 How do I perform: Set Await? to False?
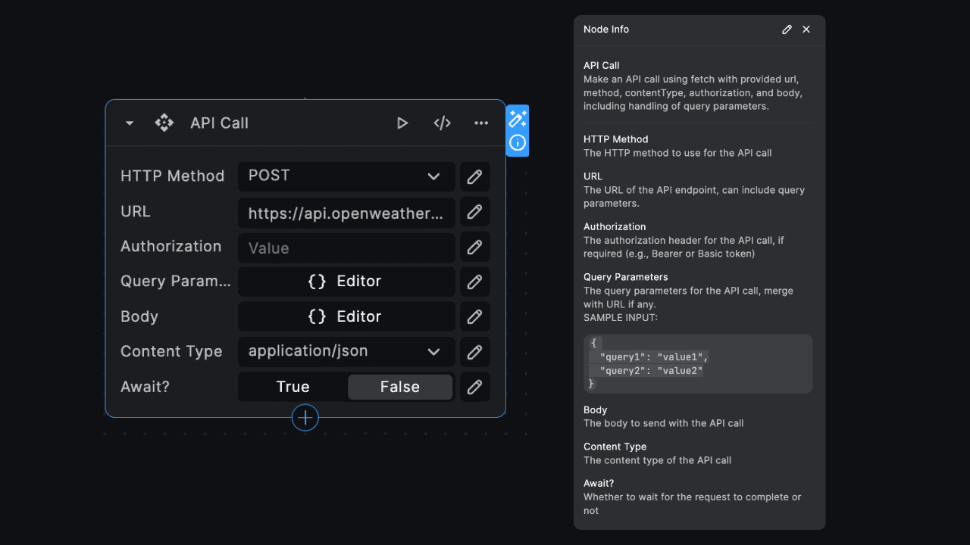coord(400,387)
